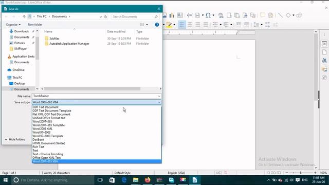
Task: Insert field icon in Writer toolbar
Action: click(197, 15)
